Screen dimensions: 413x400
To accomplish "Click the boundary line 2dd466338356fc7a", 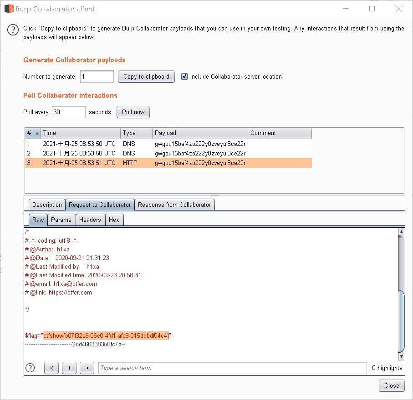I will coord(75,344).
